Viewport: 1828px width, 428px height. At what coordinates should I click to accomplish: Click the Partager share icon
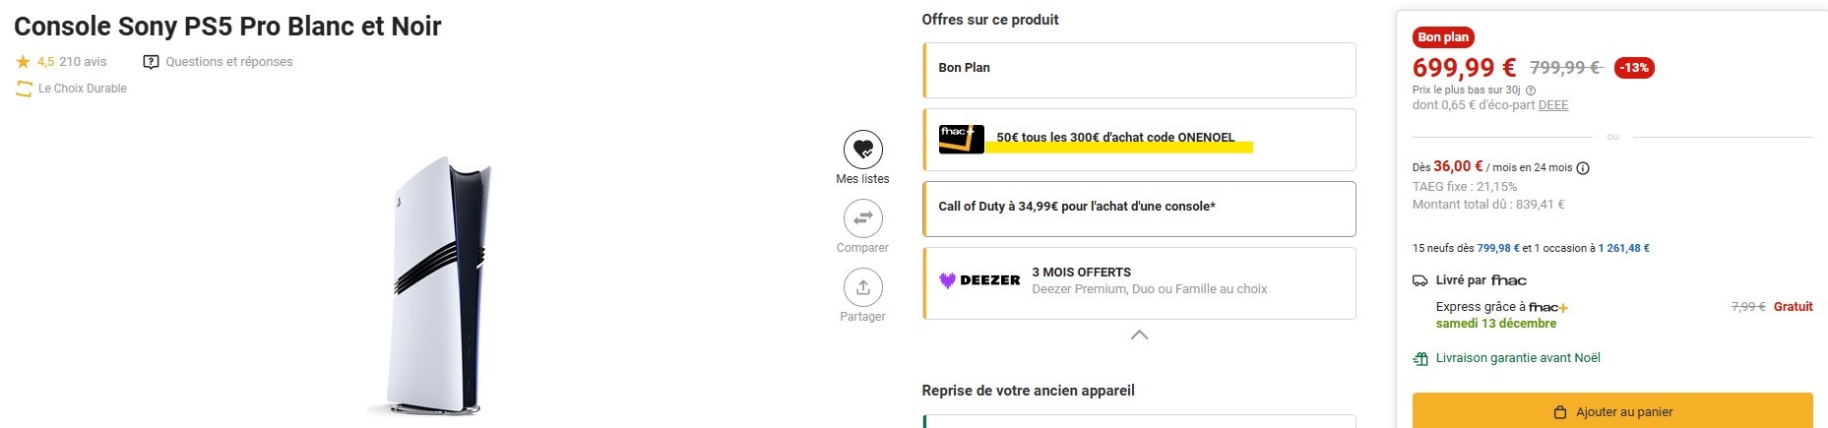[x=862, y=287]
